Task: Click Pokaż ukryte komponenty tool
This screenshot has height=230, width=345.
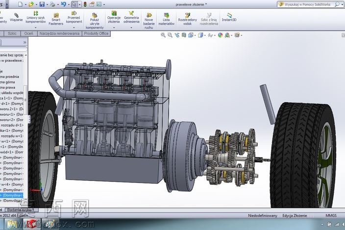Action: coord(95,21)
